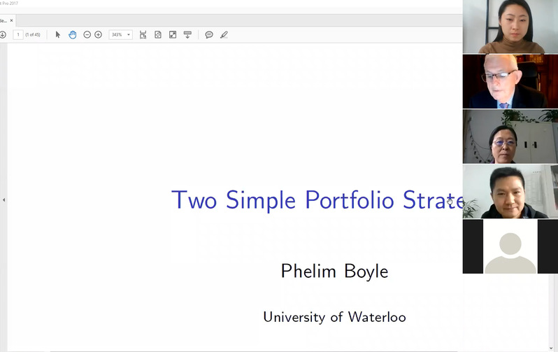The image size is (558, 352).
Task: Click the Phelim Boyle author text
Action: pos(334,271)
